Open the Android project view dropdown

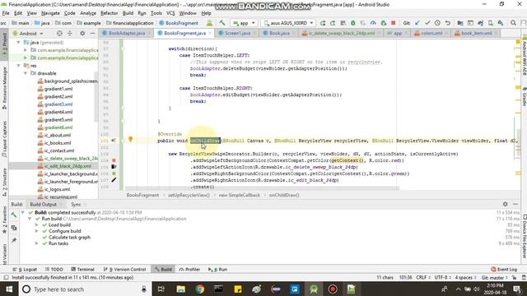coord(28,34)
